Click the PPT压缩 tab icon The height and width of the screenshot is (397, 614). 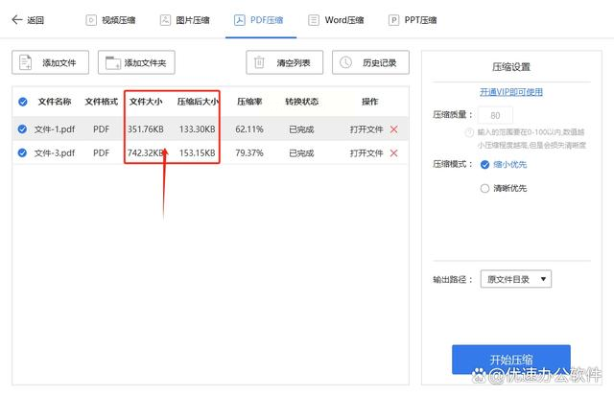click(x=393, y=20)
